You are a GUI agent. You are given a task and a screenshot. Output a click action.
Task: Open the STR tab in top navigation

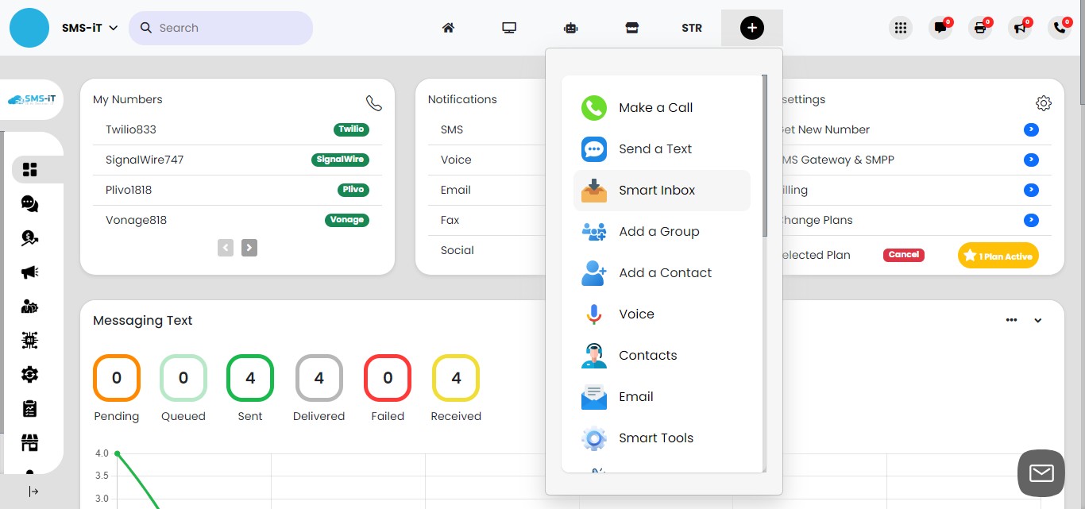[692, 28]
